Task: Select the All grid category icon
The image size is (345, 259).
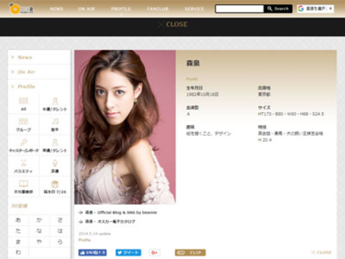Action: click(24, 104)
